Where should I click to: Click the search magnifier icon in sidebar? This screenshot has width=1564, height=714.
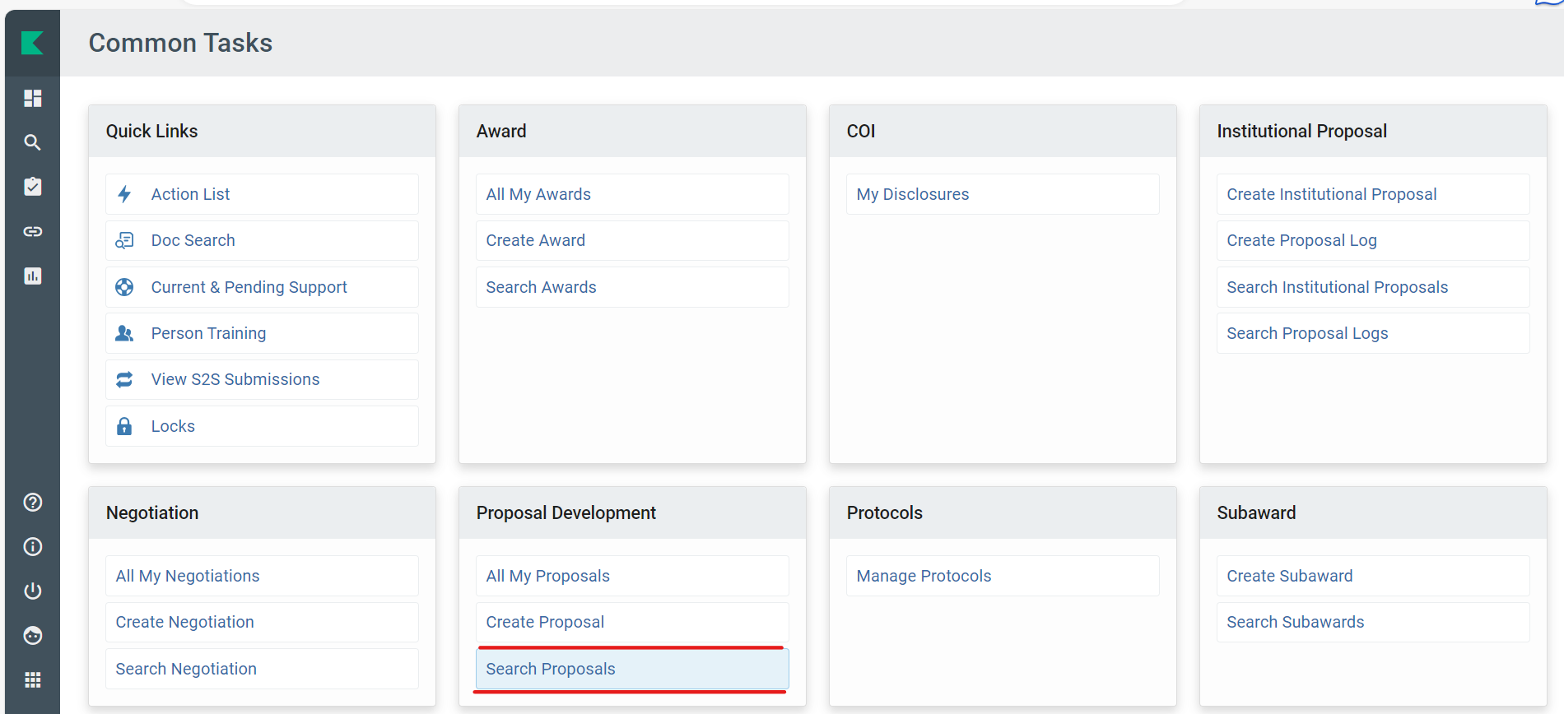coord(33,142)
